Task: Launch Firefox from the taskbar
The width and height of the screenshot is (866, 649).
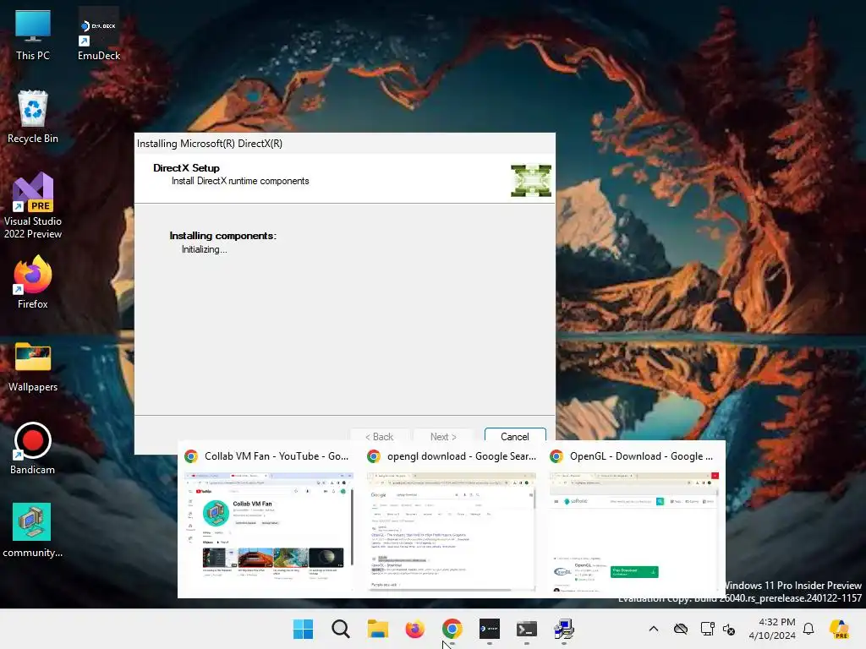Action: [414, 629]
